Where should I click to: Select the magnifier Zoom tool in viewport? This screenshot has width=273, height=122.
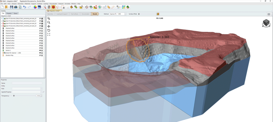[x=49, y=22]
